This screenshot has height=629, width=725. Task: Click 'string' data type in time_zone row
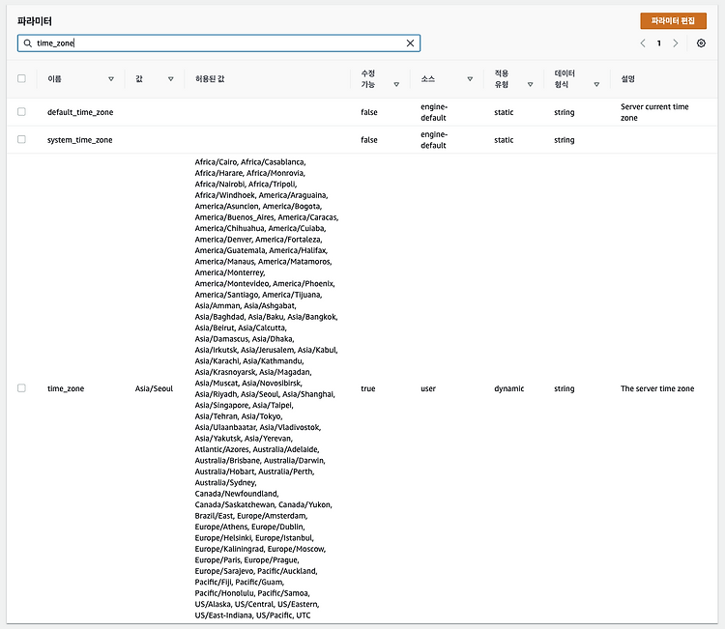(x=565, y=388)
